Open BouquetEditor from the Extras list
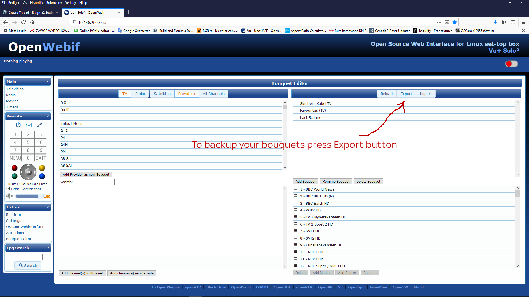This screenshot has height=297, width=529. coord(18,239)
